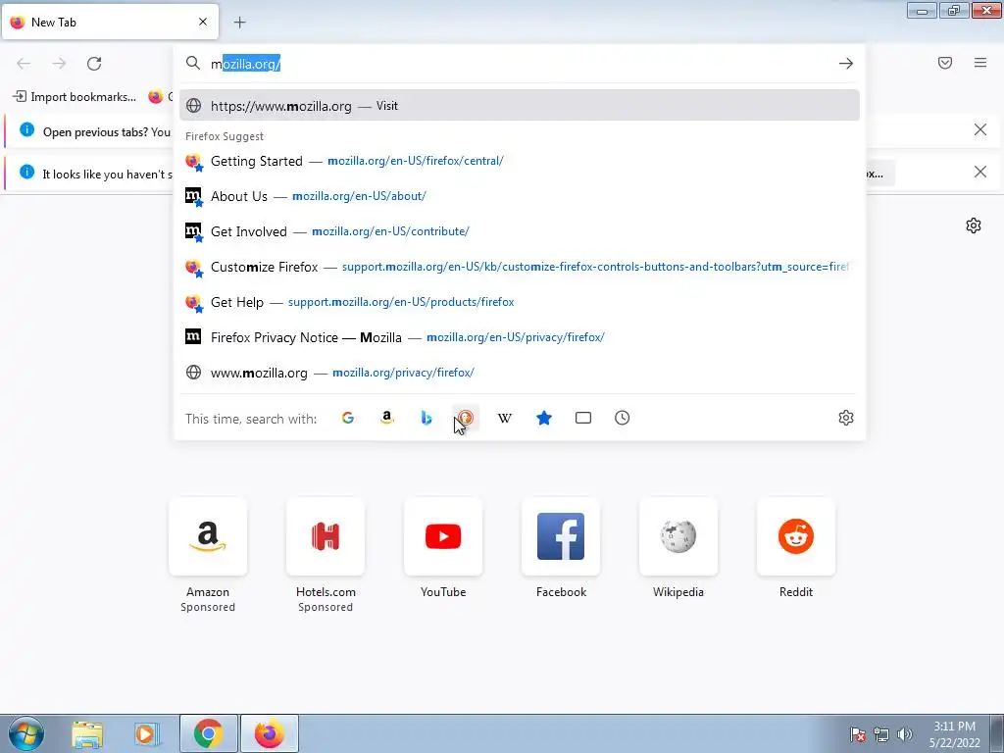Screen dimensions: 1004x753
Task: Click the Forward navigation arrow
Action: 59,64
